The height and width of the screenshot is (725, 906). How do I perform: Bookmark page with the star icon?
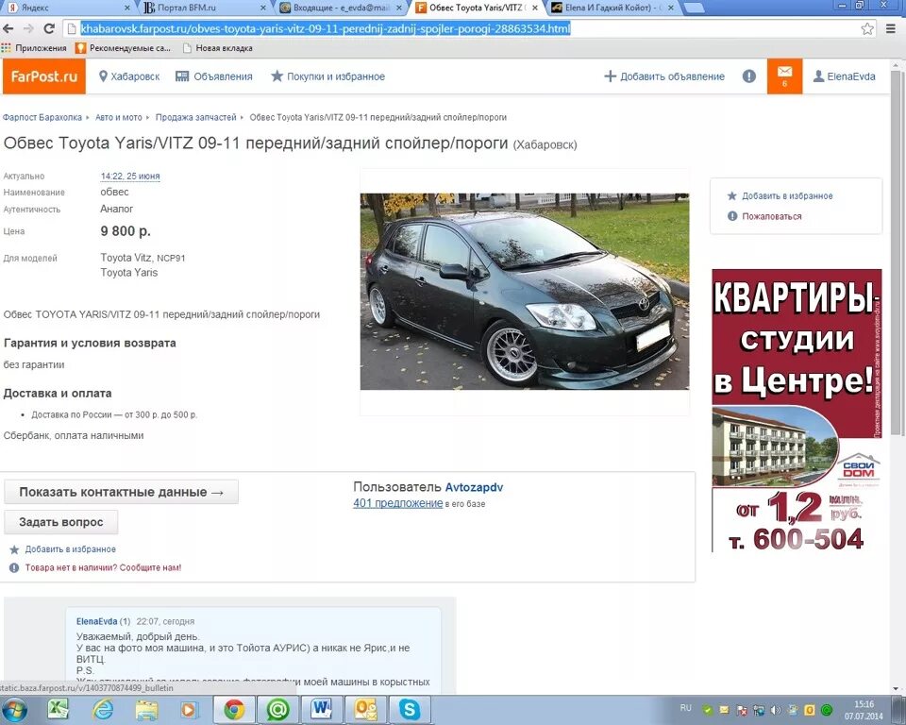pos(866,29)
